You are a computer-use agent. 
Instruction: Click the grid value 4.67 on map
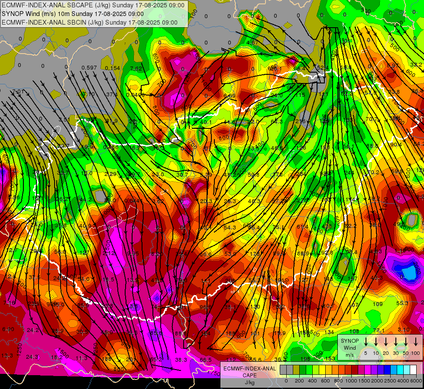coord(252,42)
